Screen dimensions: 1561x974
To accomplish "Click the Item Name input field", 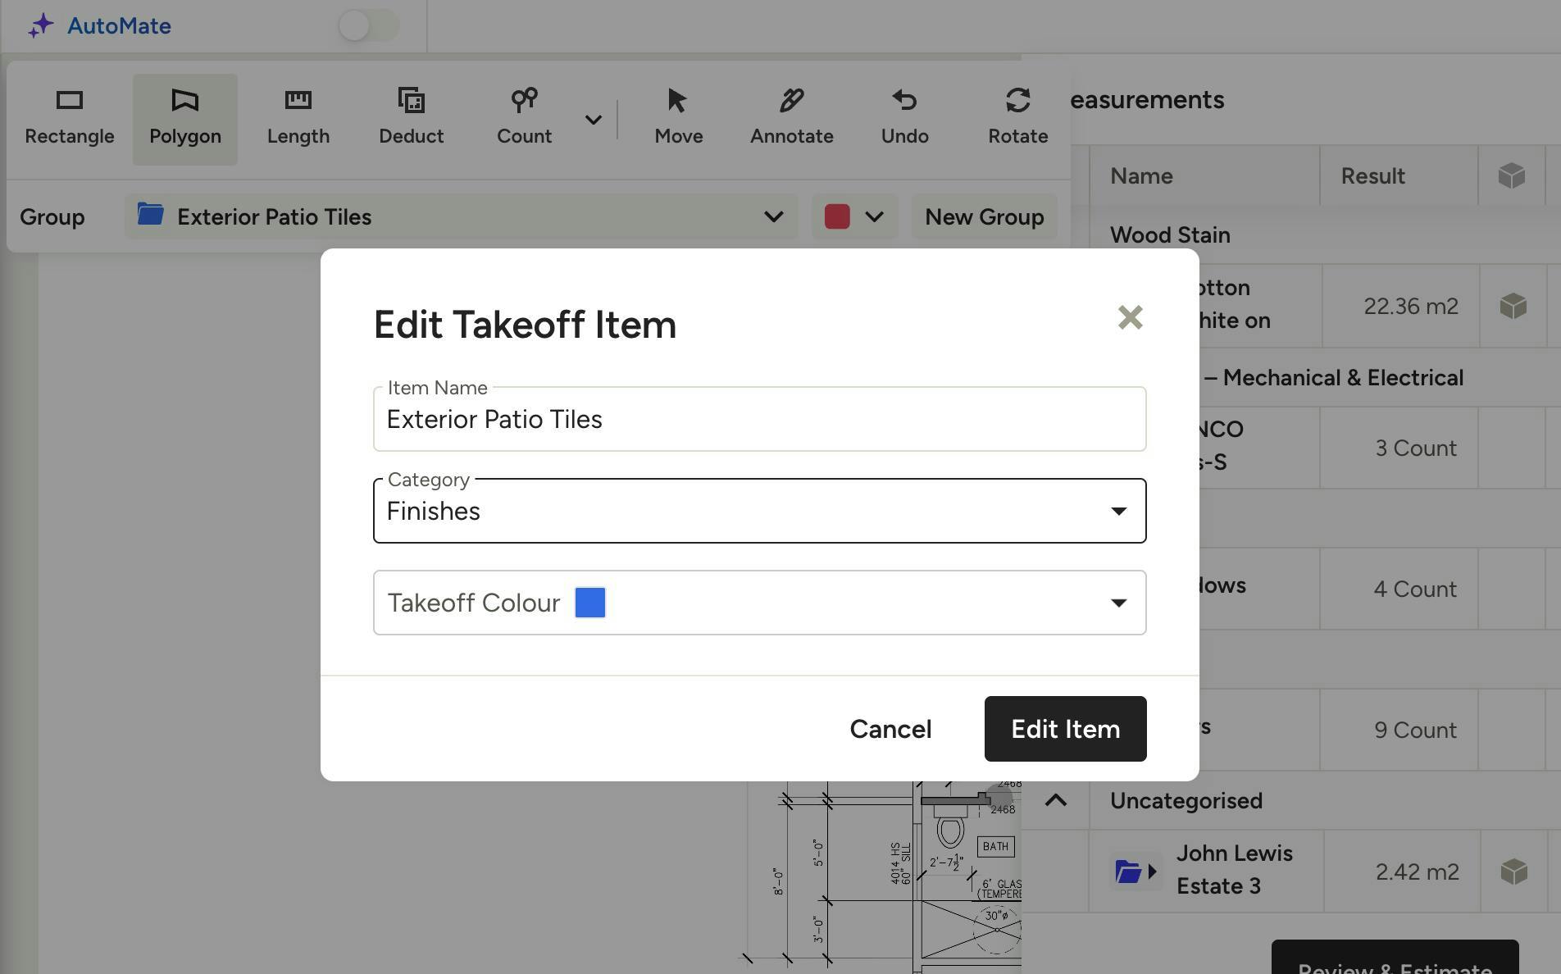I will (x=760, y=419).
